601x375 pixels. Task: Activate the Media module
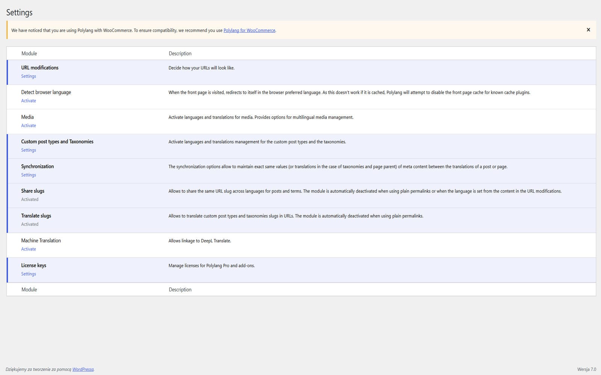(x=29, y=126)
